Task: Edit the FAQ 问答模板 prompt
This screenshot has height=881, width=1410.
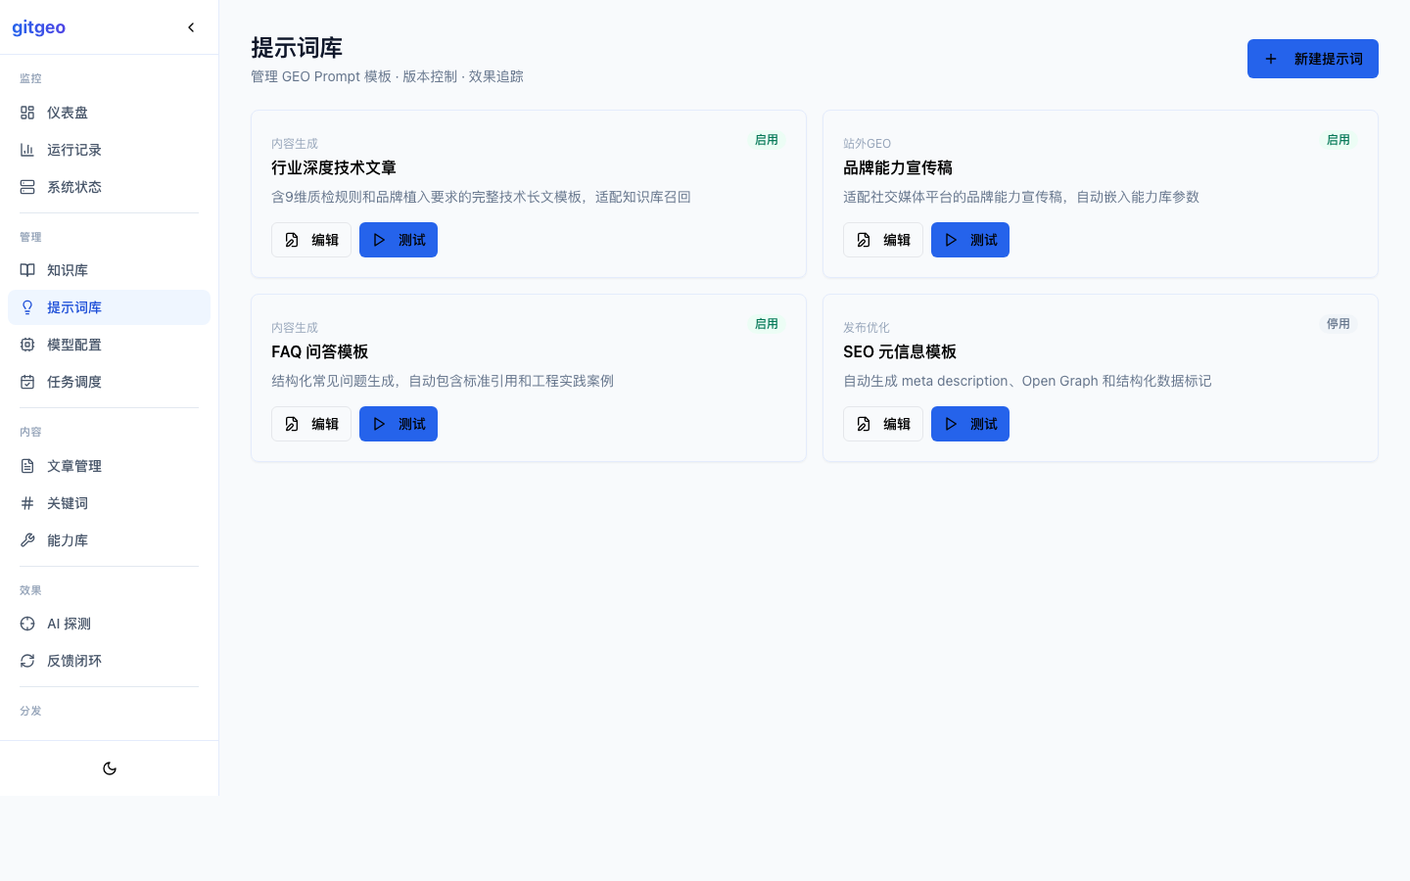Action: 311,424
